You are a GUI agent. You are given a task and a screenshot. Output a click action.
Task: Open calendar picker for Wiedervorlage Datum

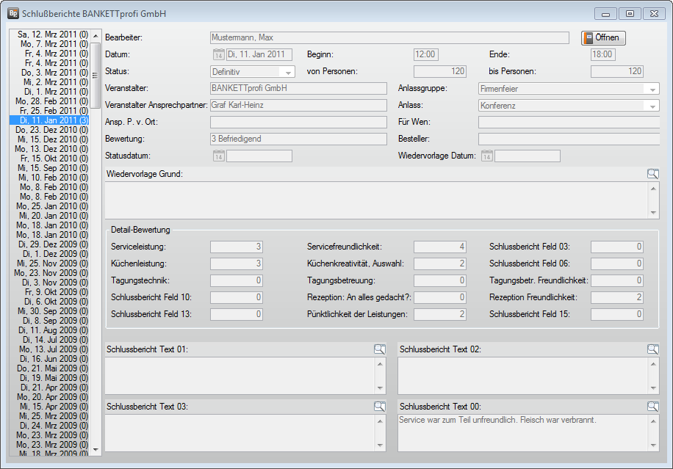tap(486, 156)
